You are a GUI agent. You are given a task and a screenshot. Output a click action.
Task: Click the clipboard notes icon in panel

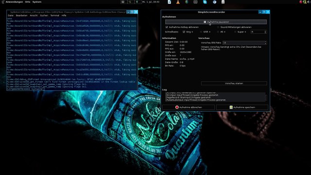click(x=223, y=2)
